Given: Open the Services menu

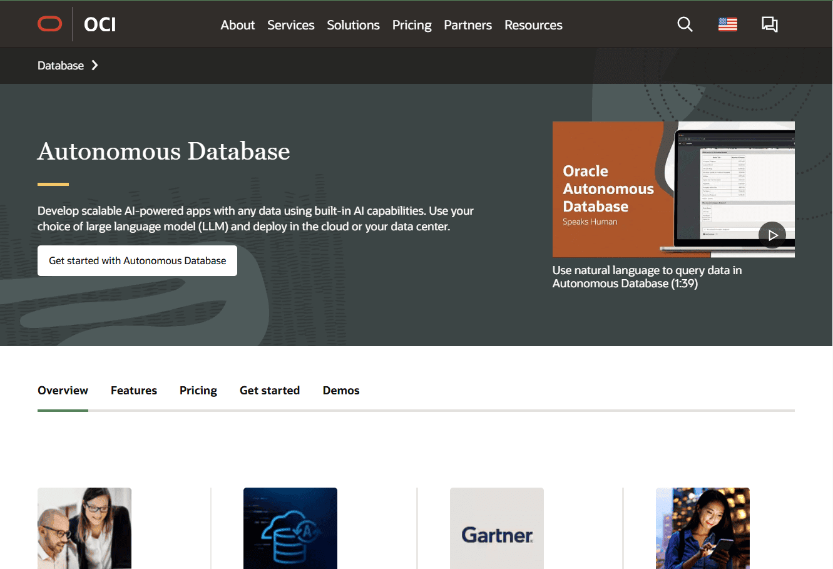Looking at the screenshot, I should coord(290,25).
